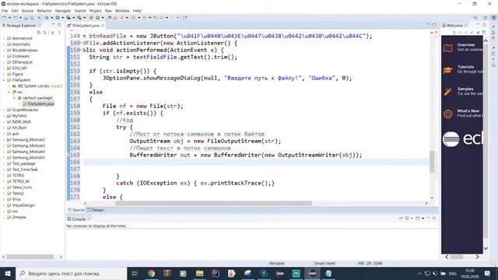
Task: Click the Coverage toolbar icon
Action: (x=68, y=18)
